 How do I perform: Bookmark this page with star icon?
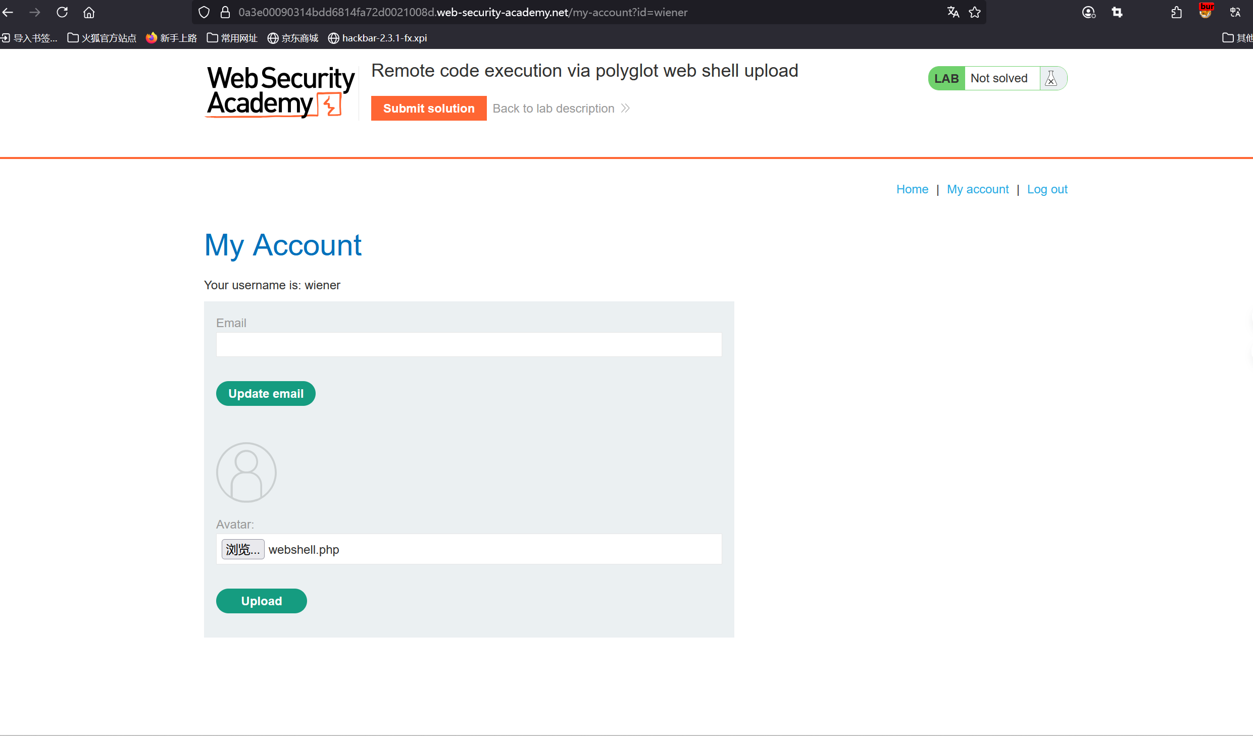click(x=975, y=12)
